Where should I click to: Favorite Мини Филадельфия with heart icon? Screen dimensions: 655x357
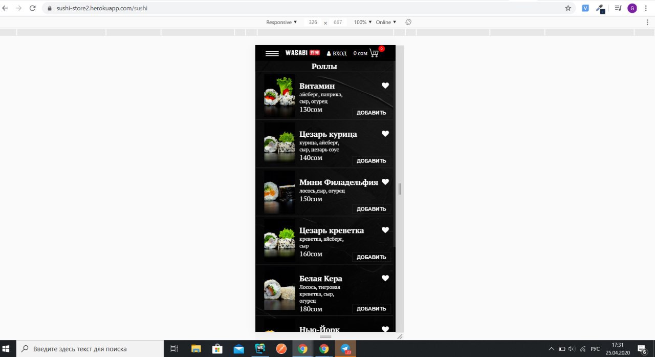(385, 182)
